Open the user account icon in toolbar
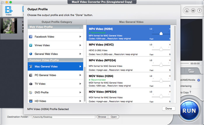Image resolution: width=204 pixels, height=125 pixels. coord(187,11)
